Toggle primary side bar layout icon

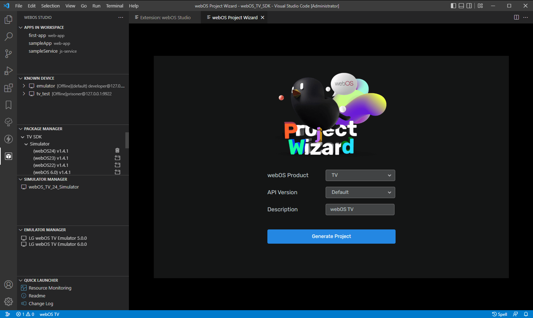(453, 6)
